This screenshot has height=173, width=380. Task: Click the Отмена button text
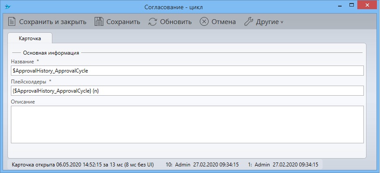click(x=224, y=22)
